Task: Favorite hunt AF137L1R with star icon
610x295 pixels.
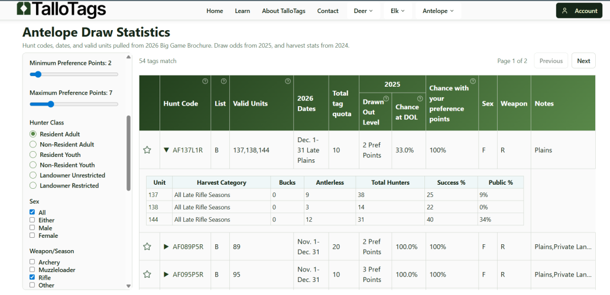Action: [147, 150]
